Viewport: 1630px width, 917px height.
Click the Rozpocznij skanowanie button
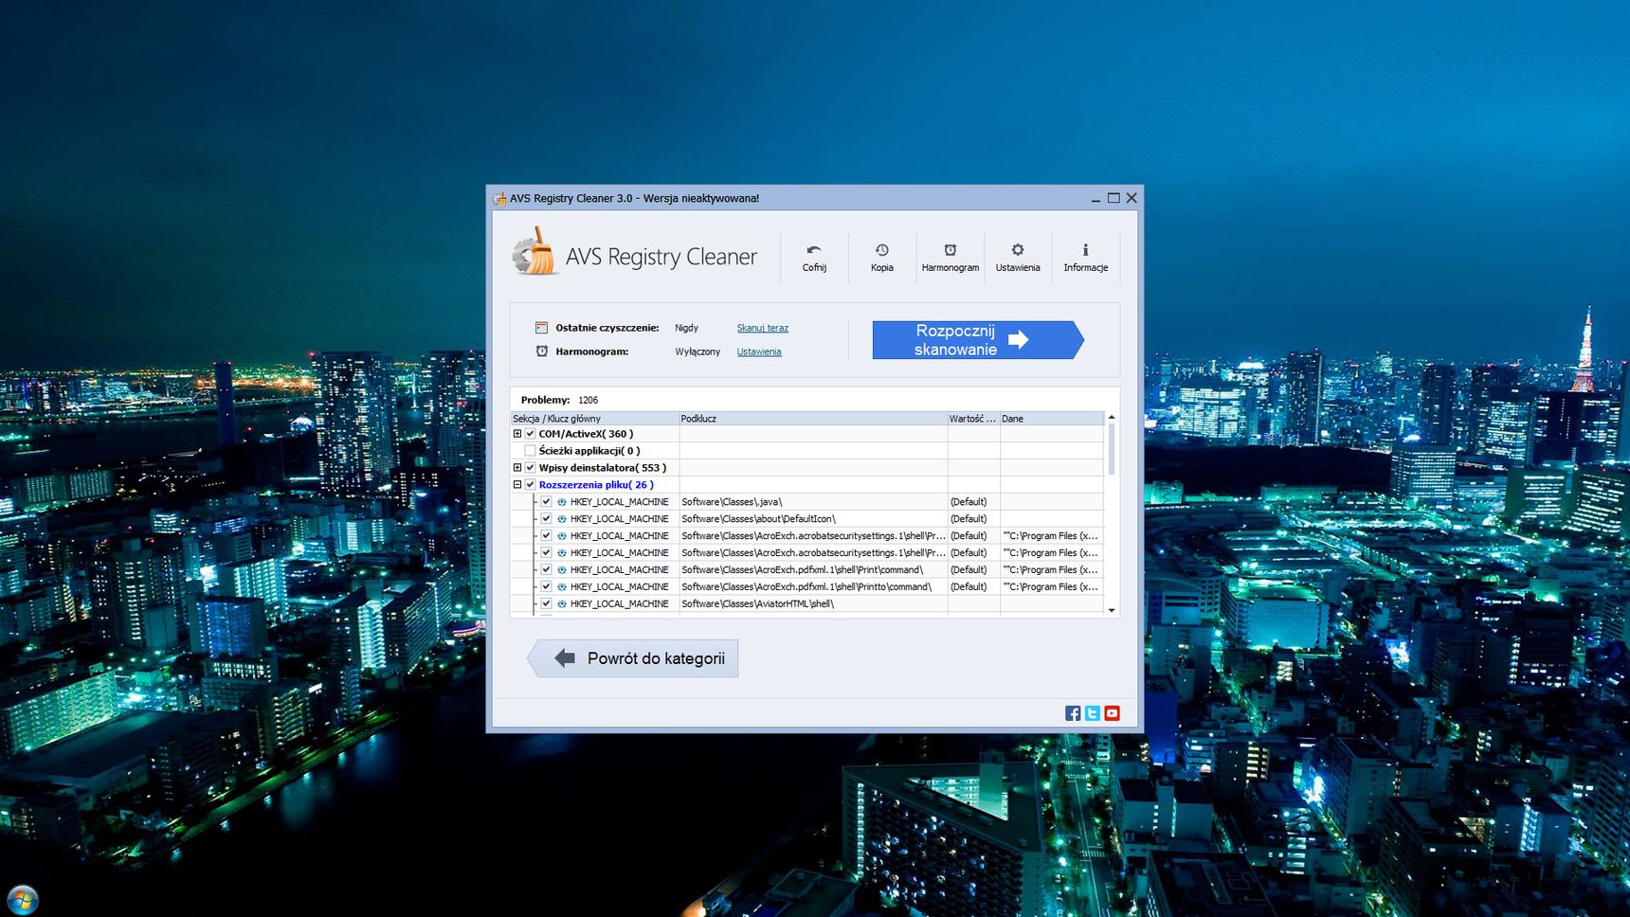[977, 340]
